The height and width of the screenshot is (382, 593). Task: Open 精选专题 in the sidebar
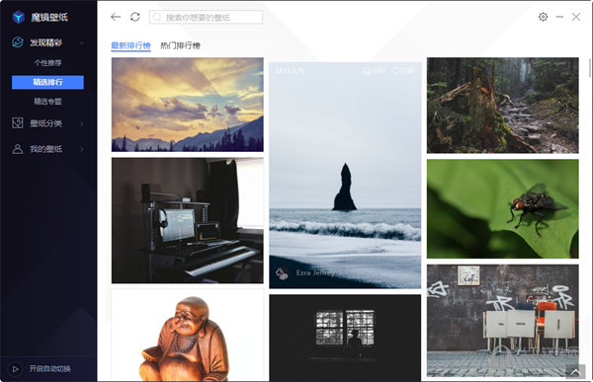(x=47, y=102)
